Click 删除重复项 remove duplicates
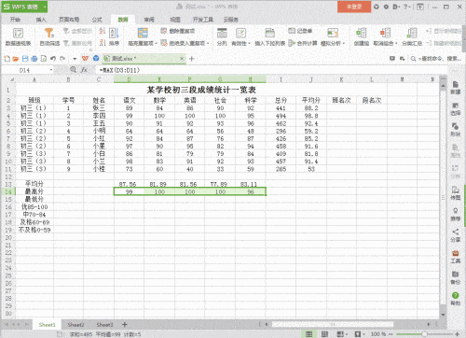The width and height of the screenshot is (466, 338). tap(178, 31)
